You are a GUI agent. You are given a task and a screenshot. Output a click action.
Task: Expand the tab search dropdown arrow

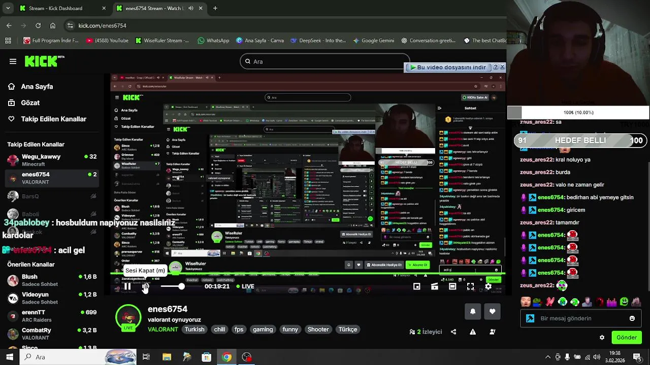8,8
